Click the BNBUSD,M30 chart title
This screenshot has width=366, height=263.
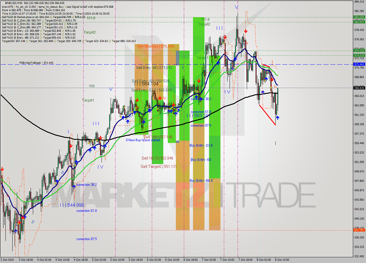click(14, 3)
